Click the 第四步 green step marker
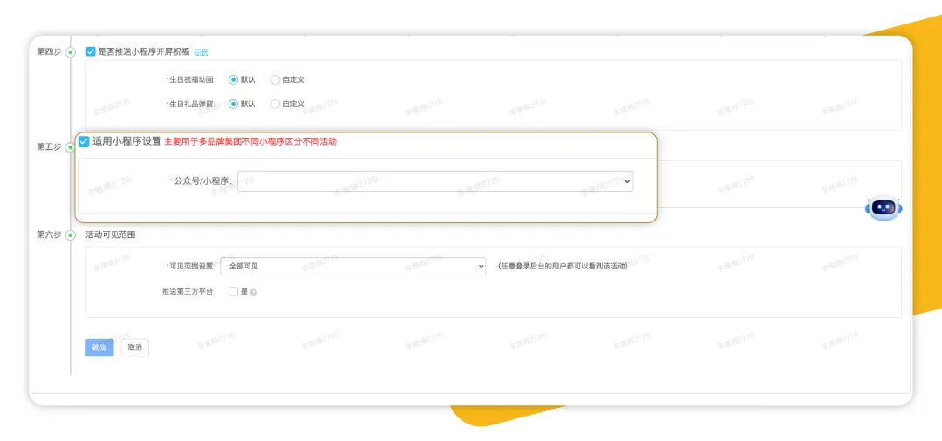Viewport: 942px width, 441px height. click(71, 52)
